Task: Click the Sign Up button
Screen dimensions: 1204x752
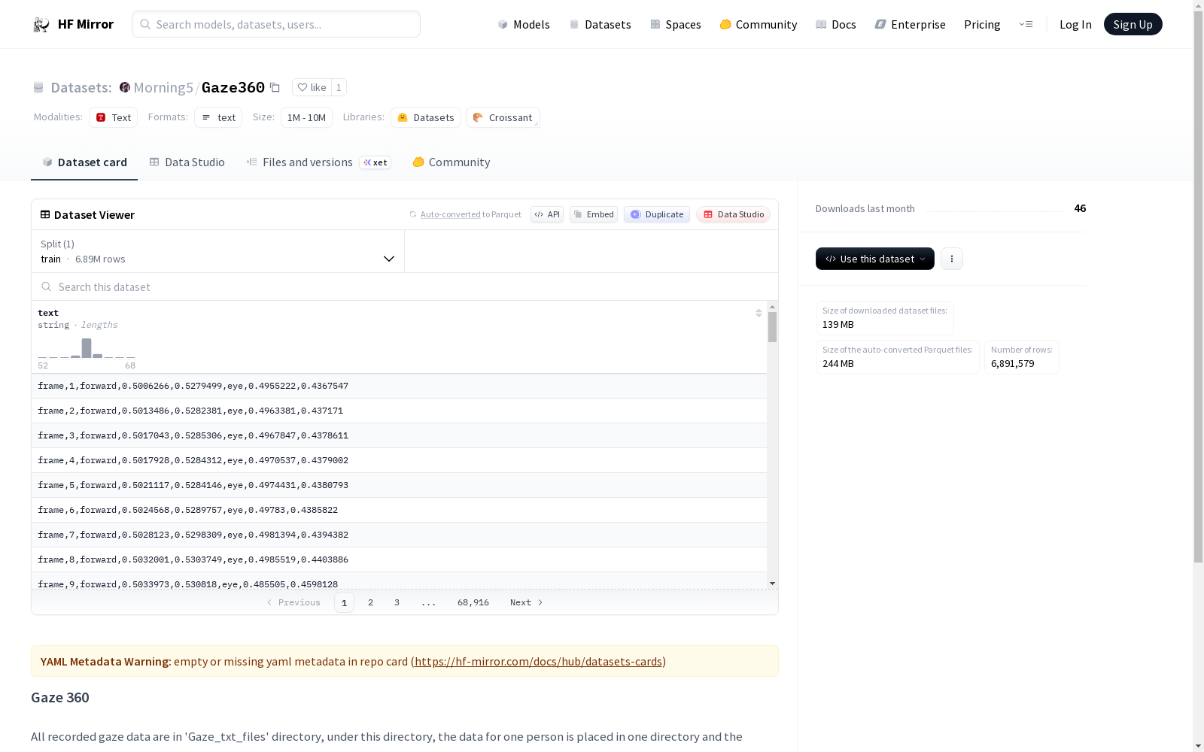Action: point(1133,24)
